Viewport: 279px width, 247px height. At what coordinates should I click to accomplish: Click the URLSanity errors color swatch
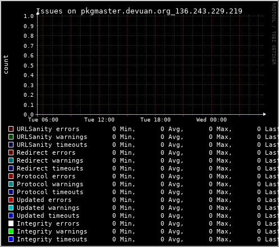[x=11, y=129]
